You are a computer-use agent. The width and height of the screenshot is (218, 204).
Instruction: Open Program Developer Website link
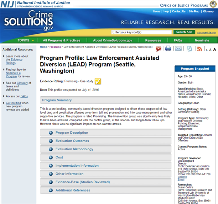click(x=182, y=177)
